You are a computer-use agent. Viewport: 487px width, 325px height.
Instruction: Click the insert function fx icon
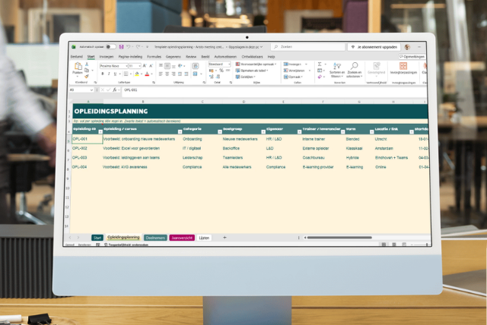coord(115,90)
